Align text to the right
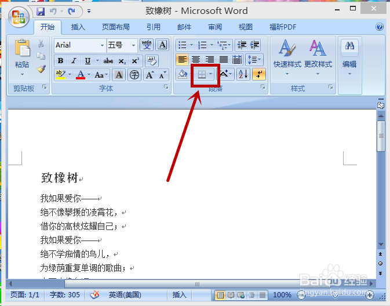The width and height of the screenshot is (390, 306). point(210,60)
